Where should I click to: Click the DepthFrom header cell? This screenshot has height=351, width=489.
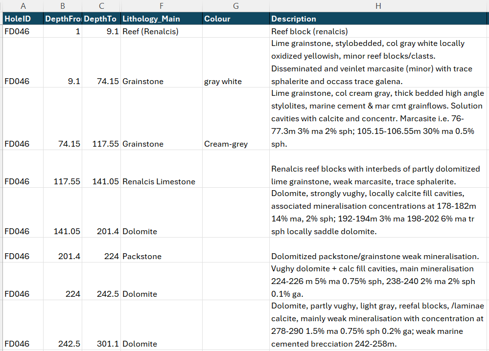(x=63, y=19)
